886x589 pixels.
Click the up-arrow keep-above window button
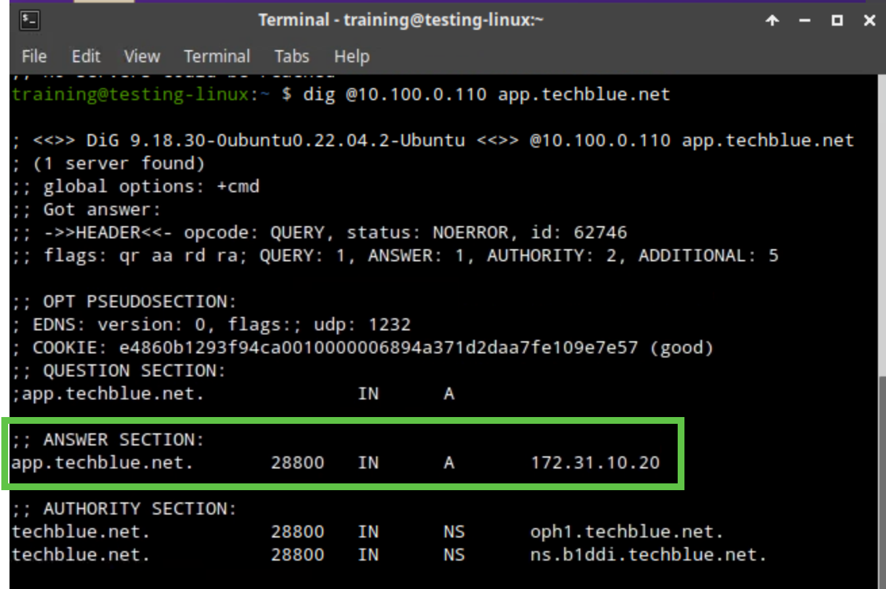point(772,21)
